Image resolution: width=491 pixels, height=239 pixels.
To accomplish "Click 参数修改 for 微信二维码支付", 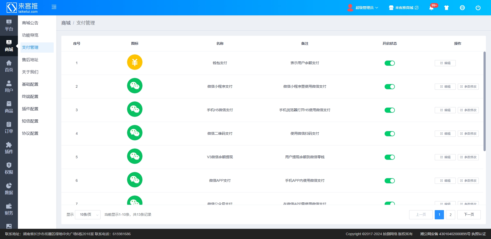I will pos(468,134).
